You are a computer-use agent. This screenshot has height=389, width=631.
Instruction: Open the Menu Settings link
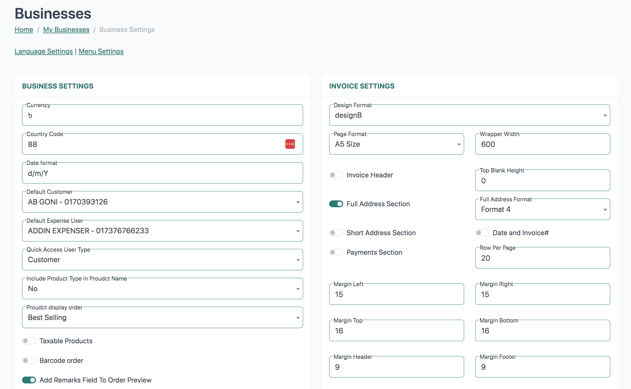[101, 51]
